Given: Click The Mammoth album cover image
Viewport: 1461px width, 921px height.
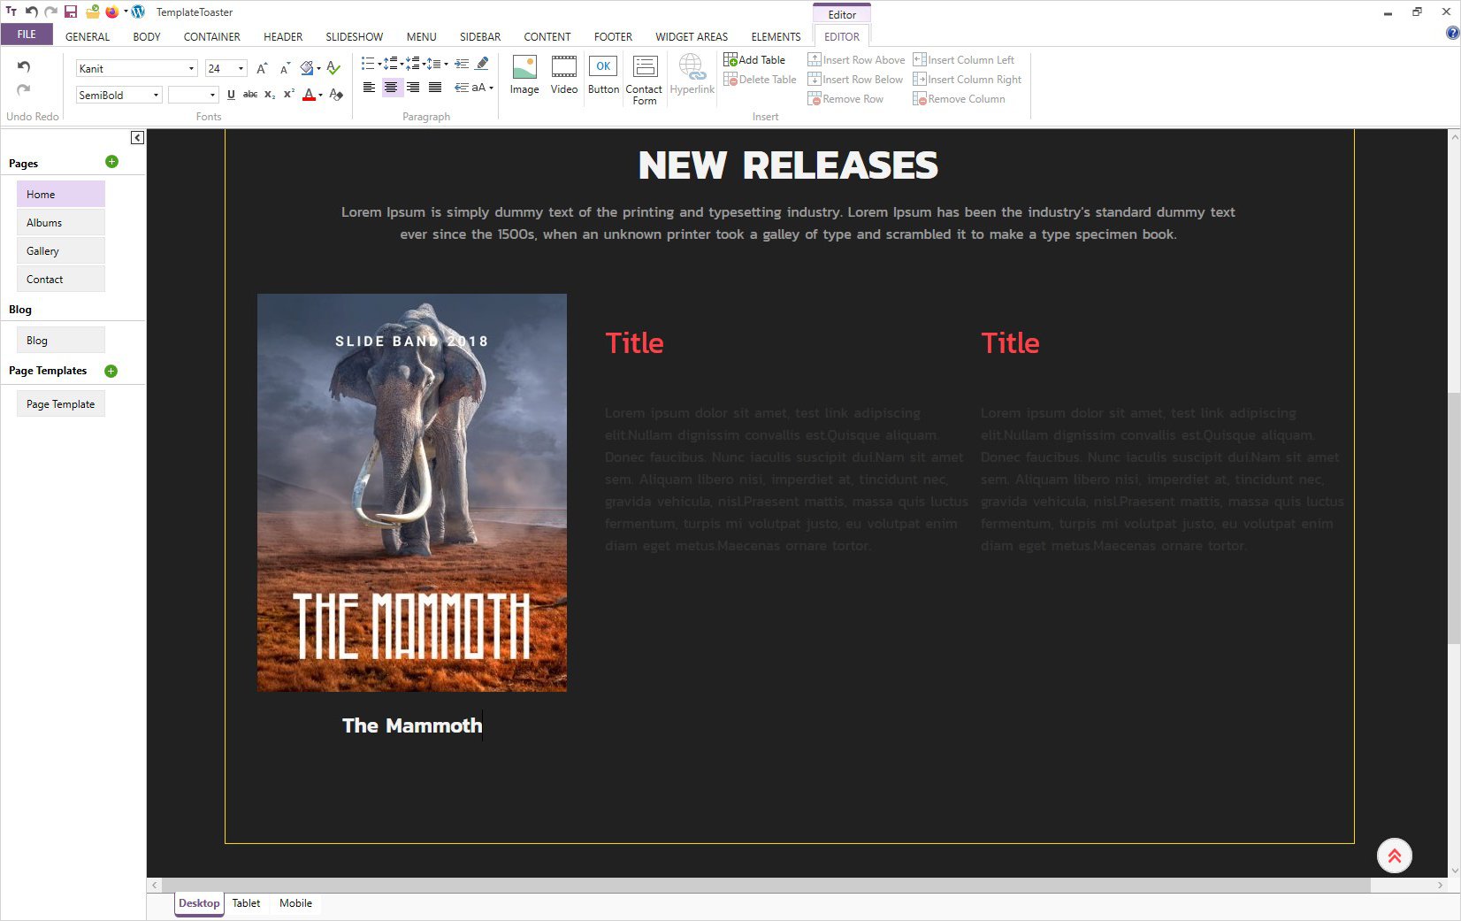Looking at the screenshot, I should point(411,492).
